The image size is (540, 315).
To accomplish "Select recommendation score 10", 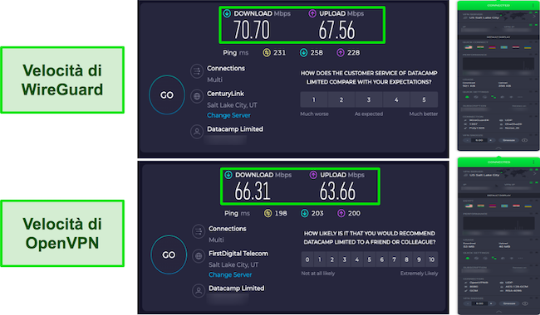I will point(431,259).
